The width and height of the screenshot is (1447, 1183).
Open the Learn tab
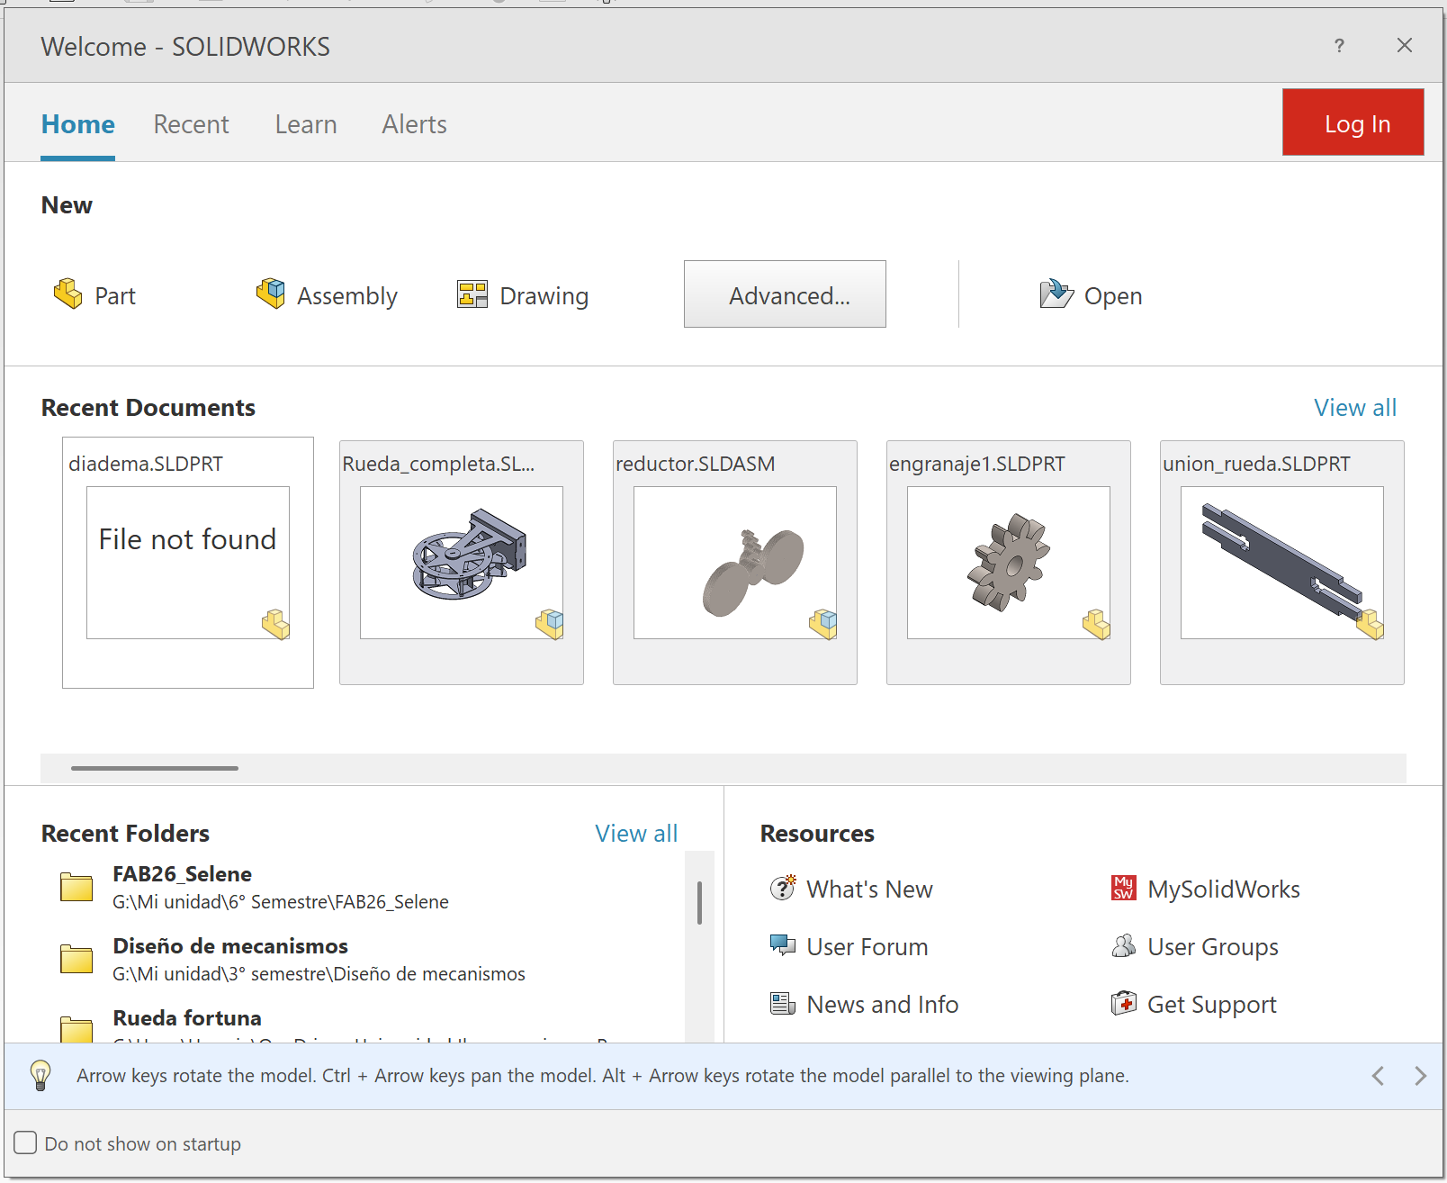306,124
